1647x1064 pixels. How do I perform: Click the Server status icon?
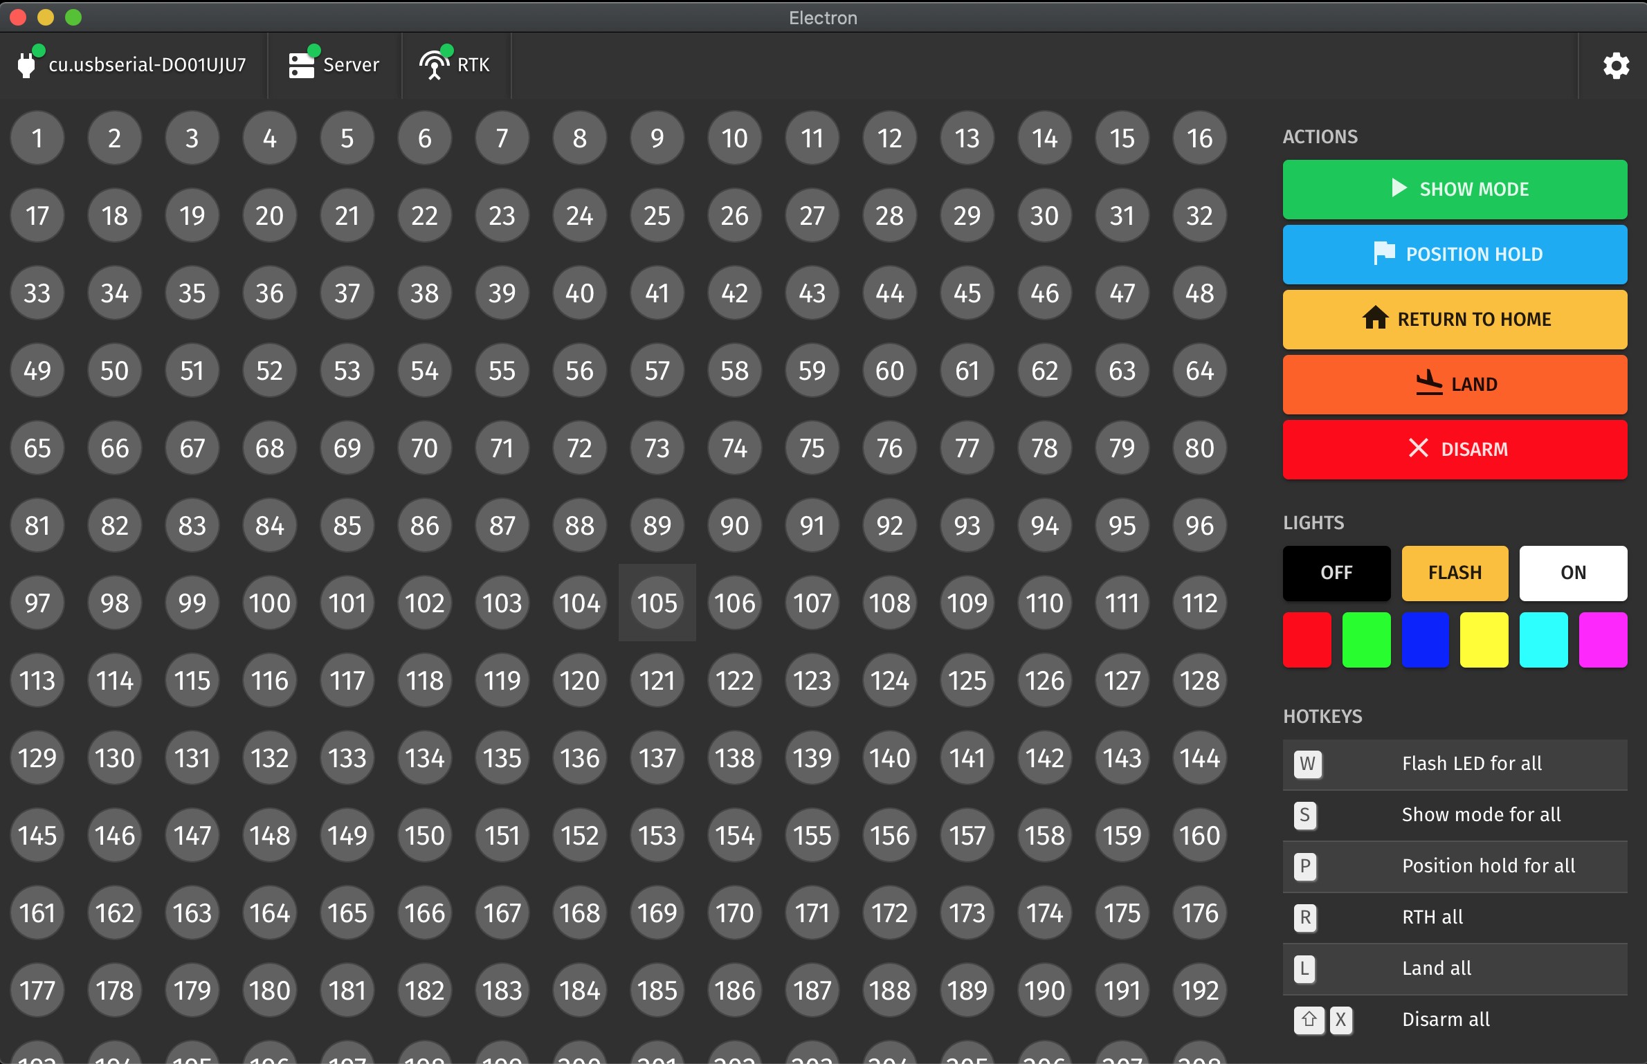[302, 66]
